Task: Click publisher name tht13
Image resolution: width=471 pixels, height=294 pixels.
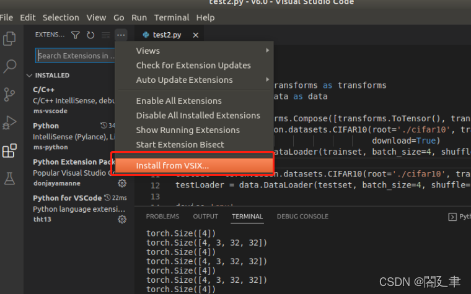Action: pyautogui.click(x=42, y=219)
